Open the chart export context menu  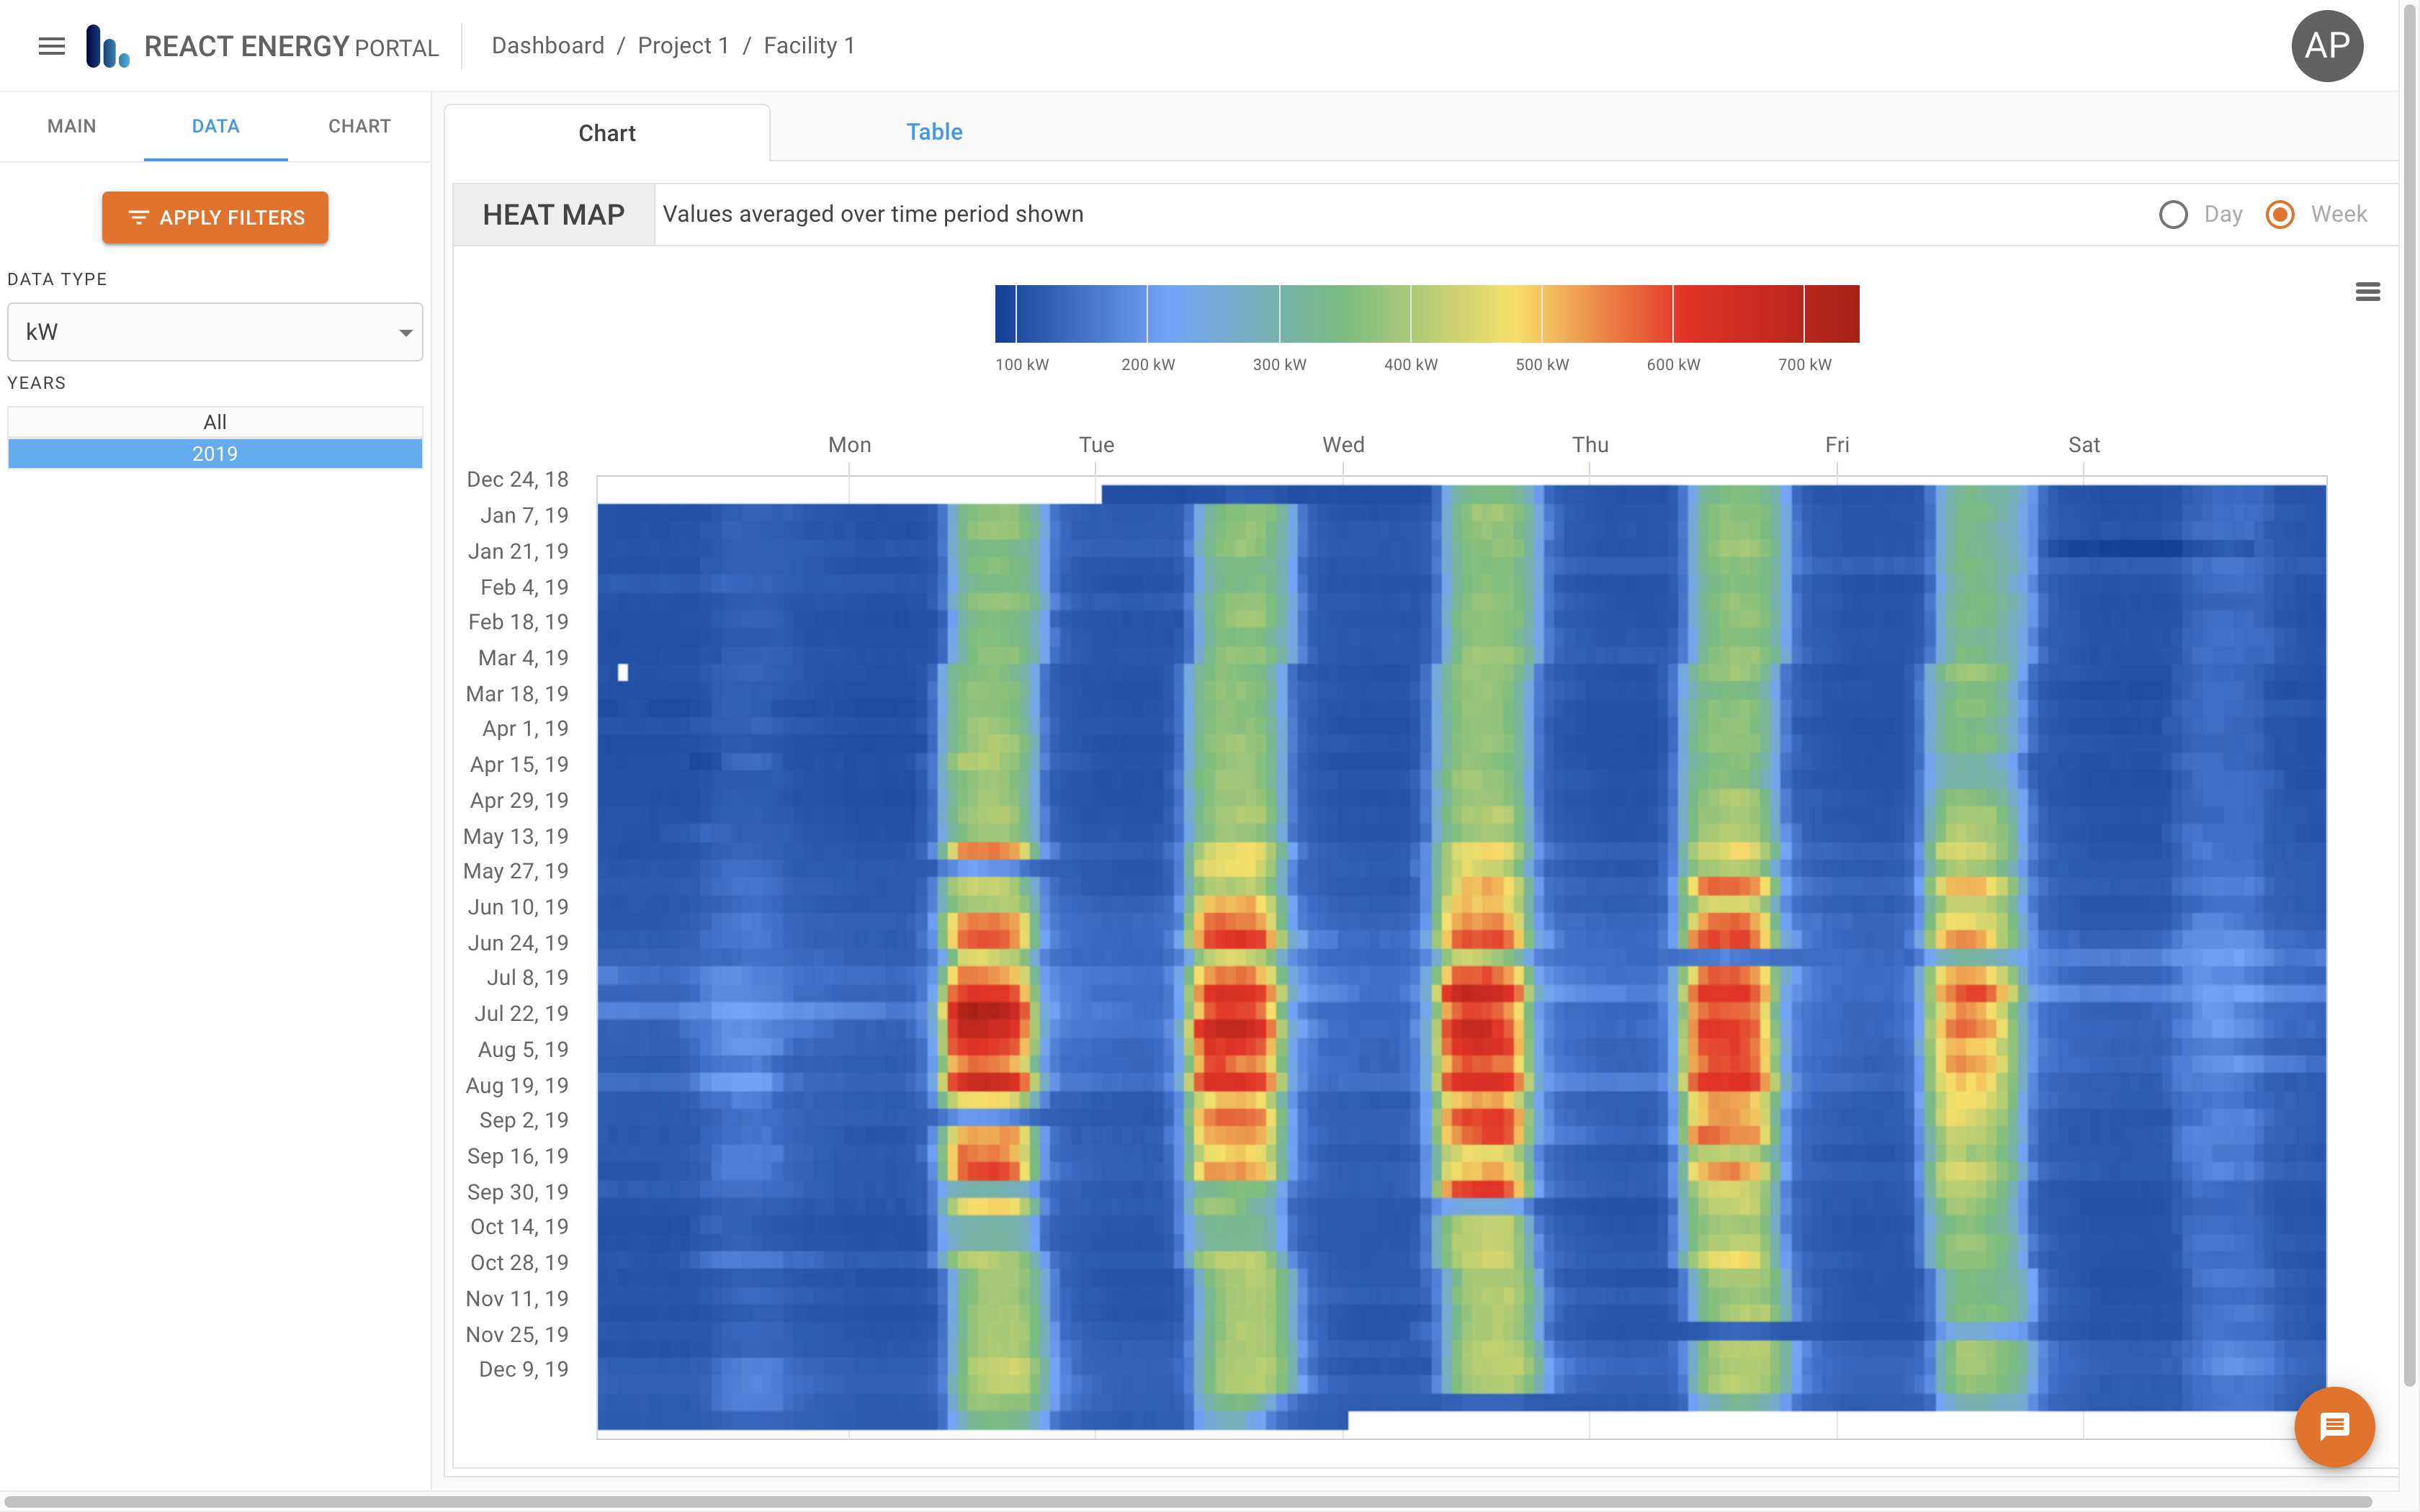point(2368,291)
